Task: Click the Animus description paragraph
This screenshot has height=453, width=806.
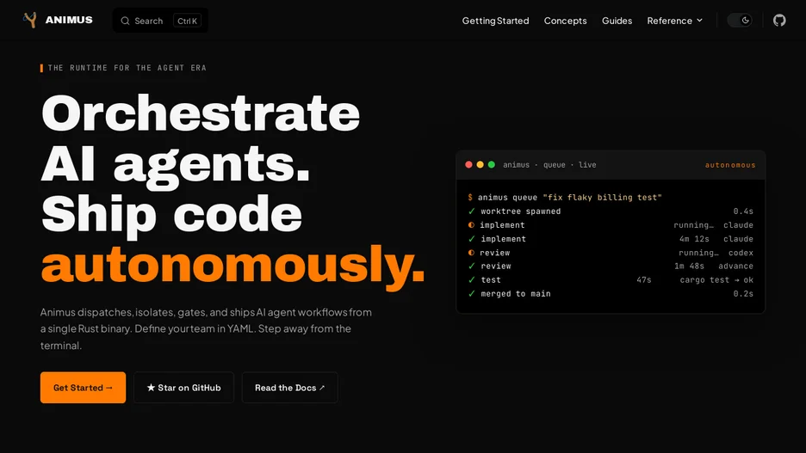Action: coord(206,329)
